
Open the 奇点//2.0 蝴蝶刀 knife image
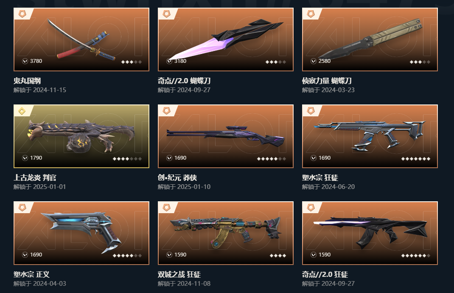click(x=226, y=39)
